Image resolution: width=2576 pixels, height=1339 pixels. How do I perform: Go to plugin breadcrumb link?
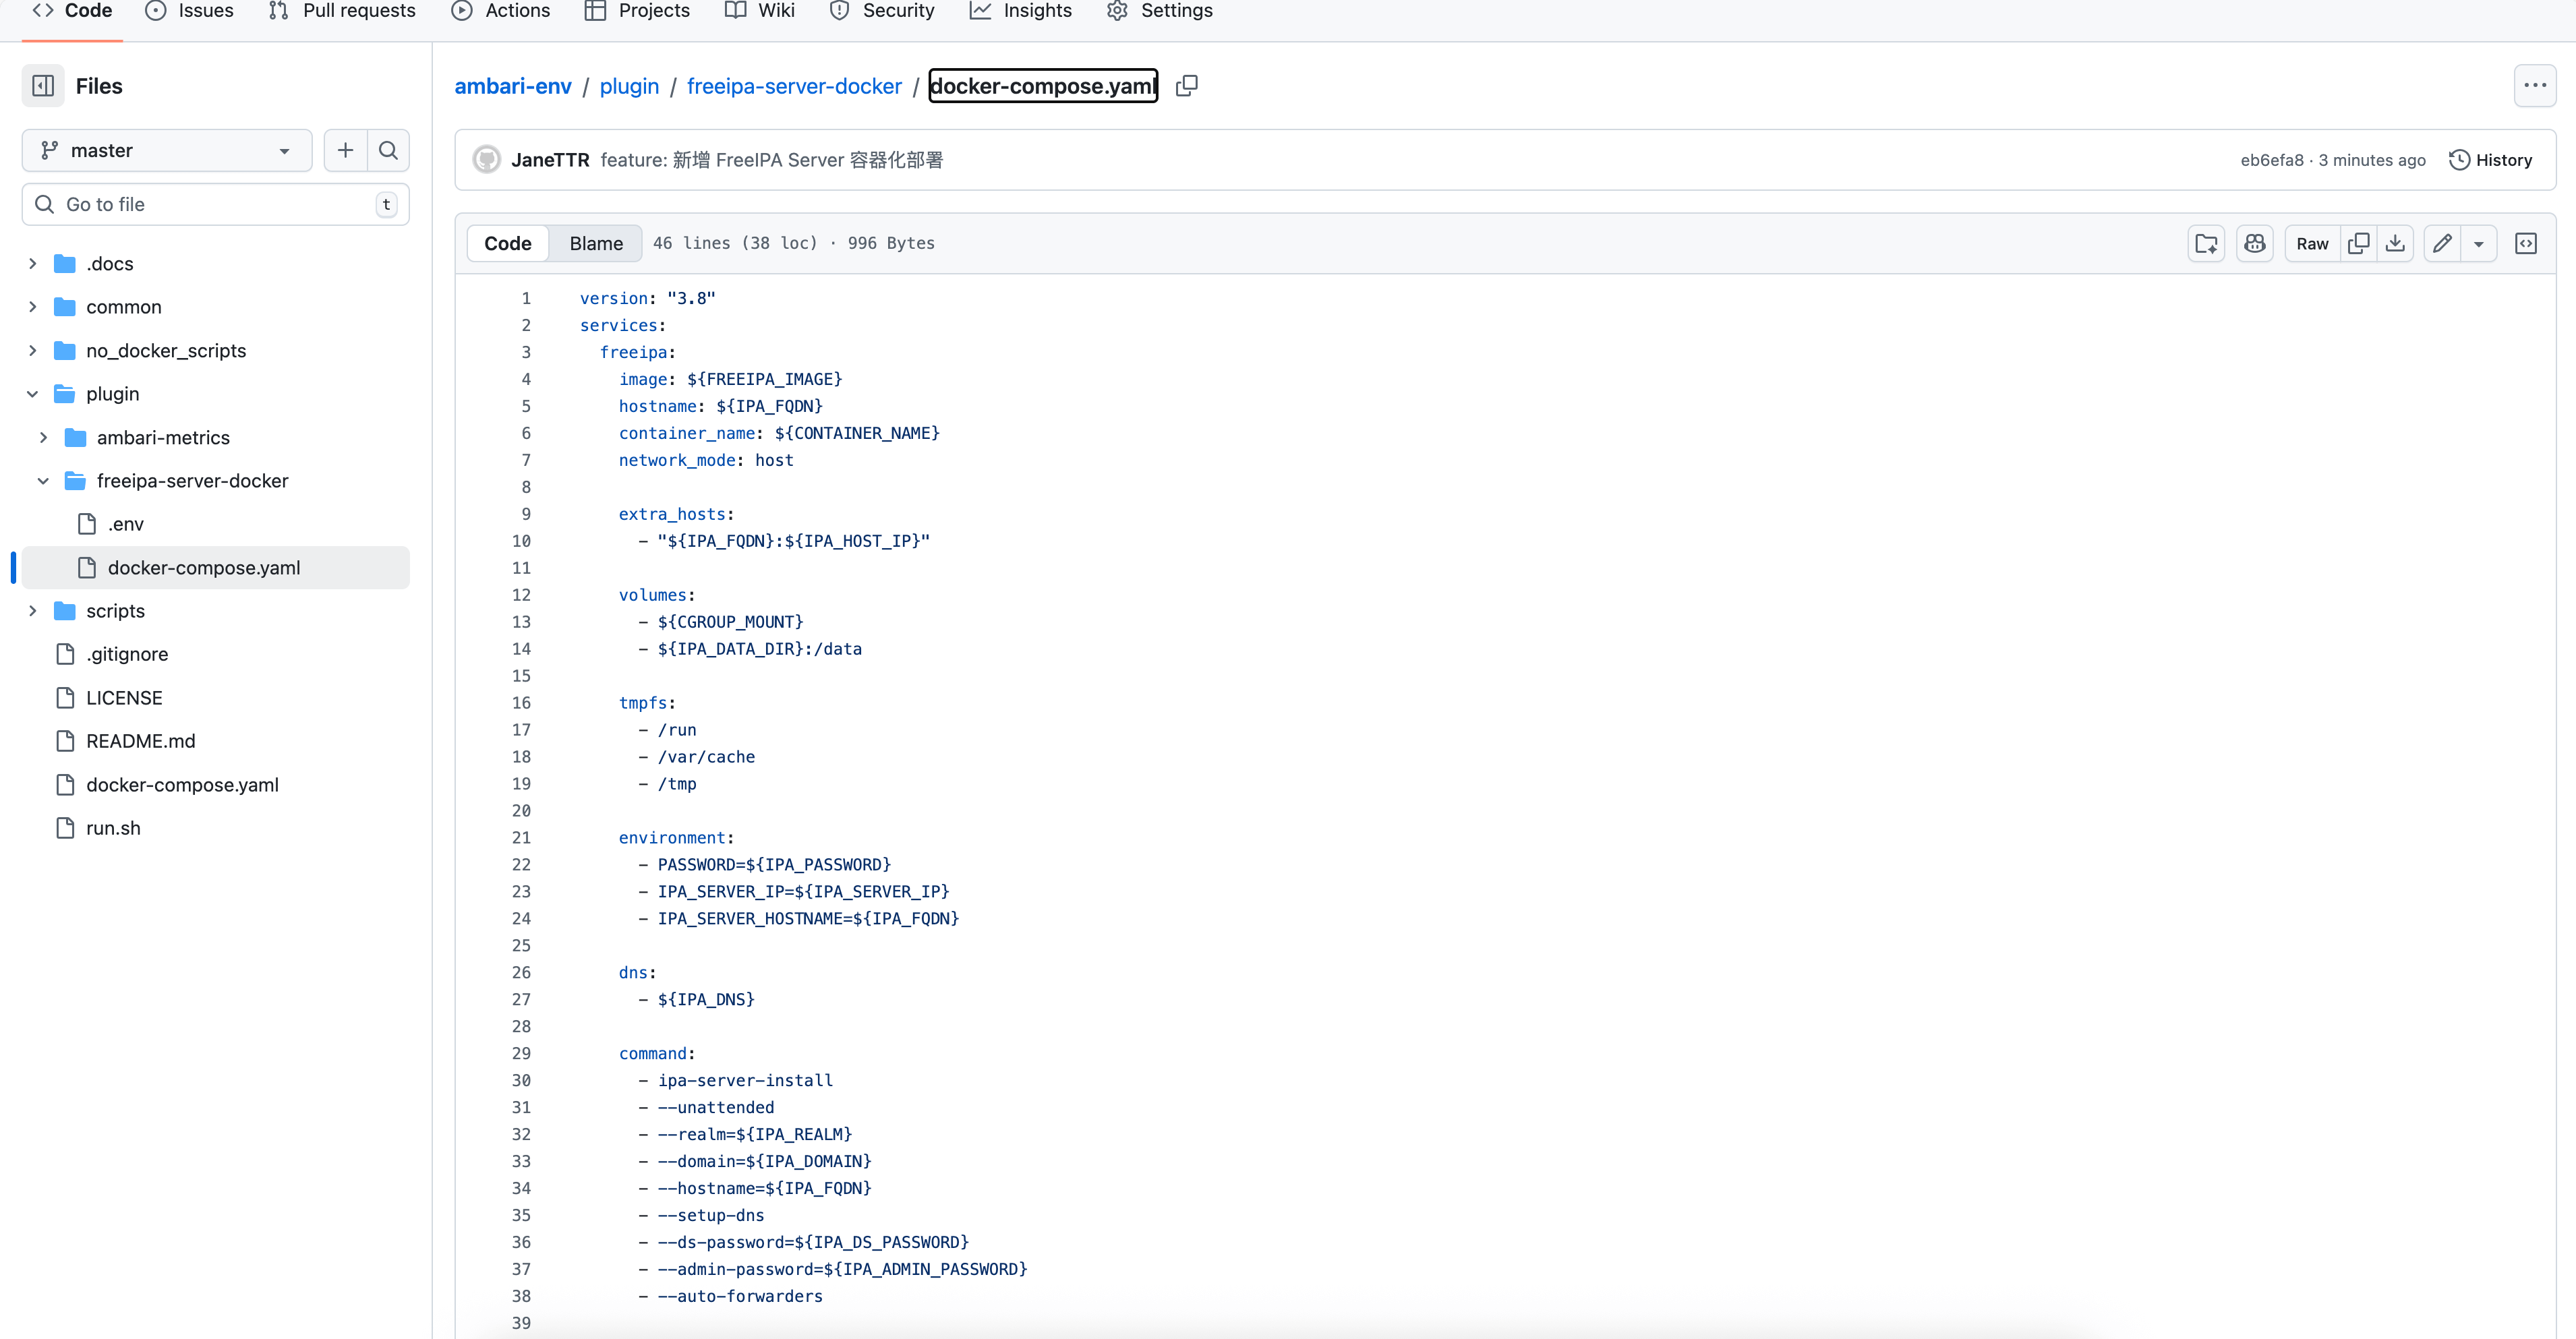pyautogui.click(x=629, y=86)
